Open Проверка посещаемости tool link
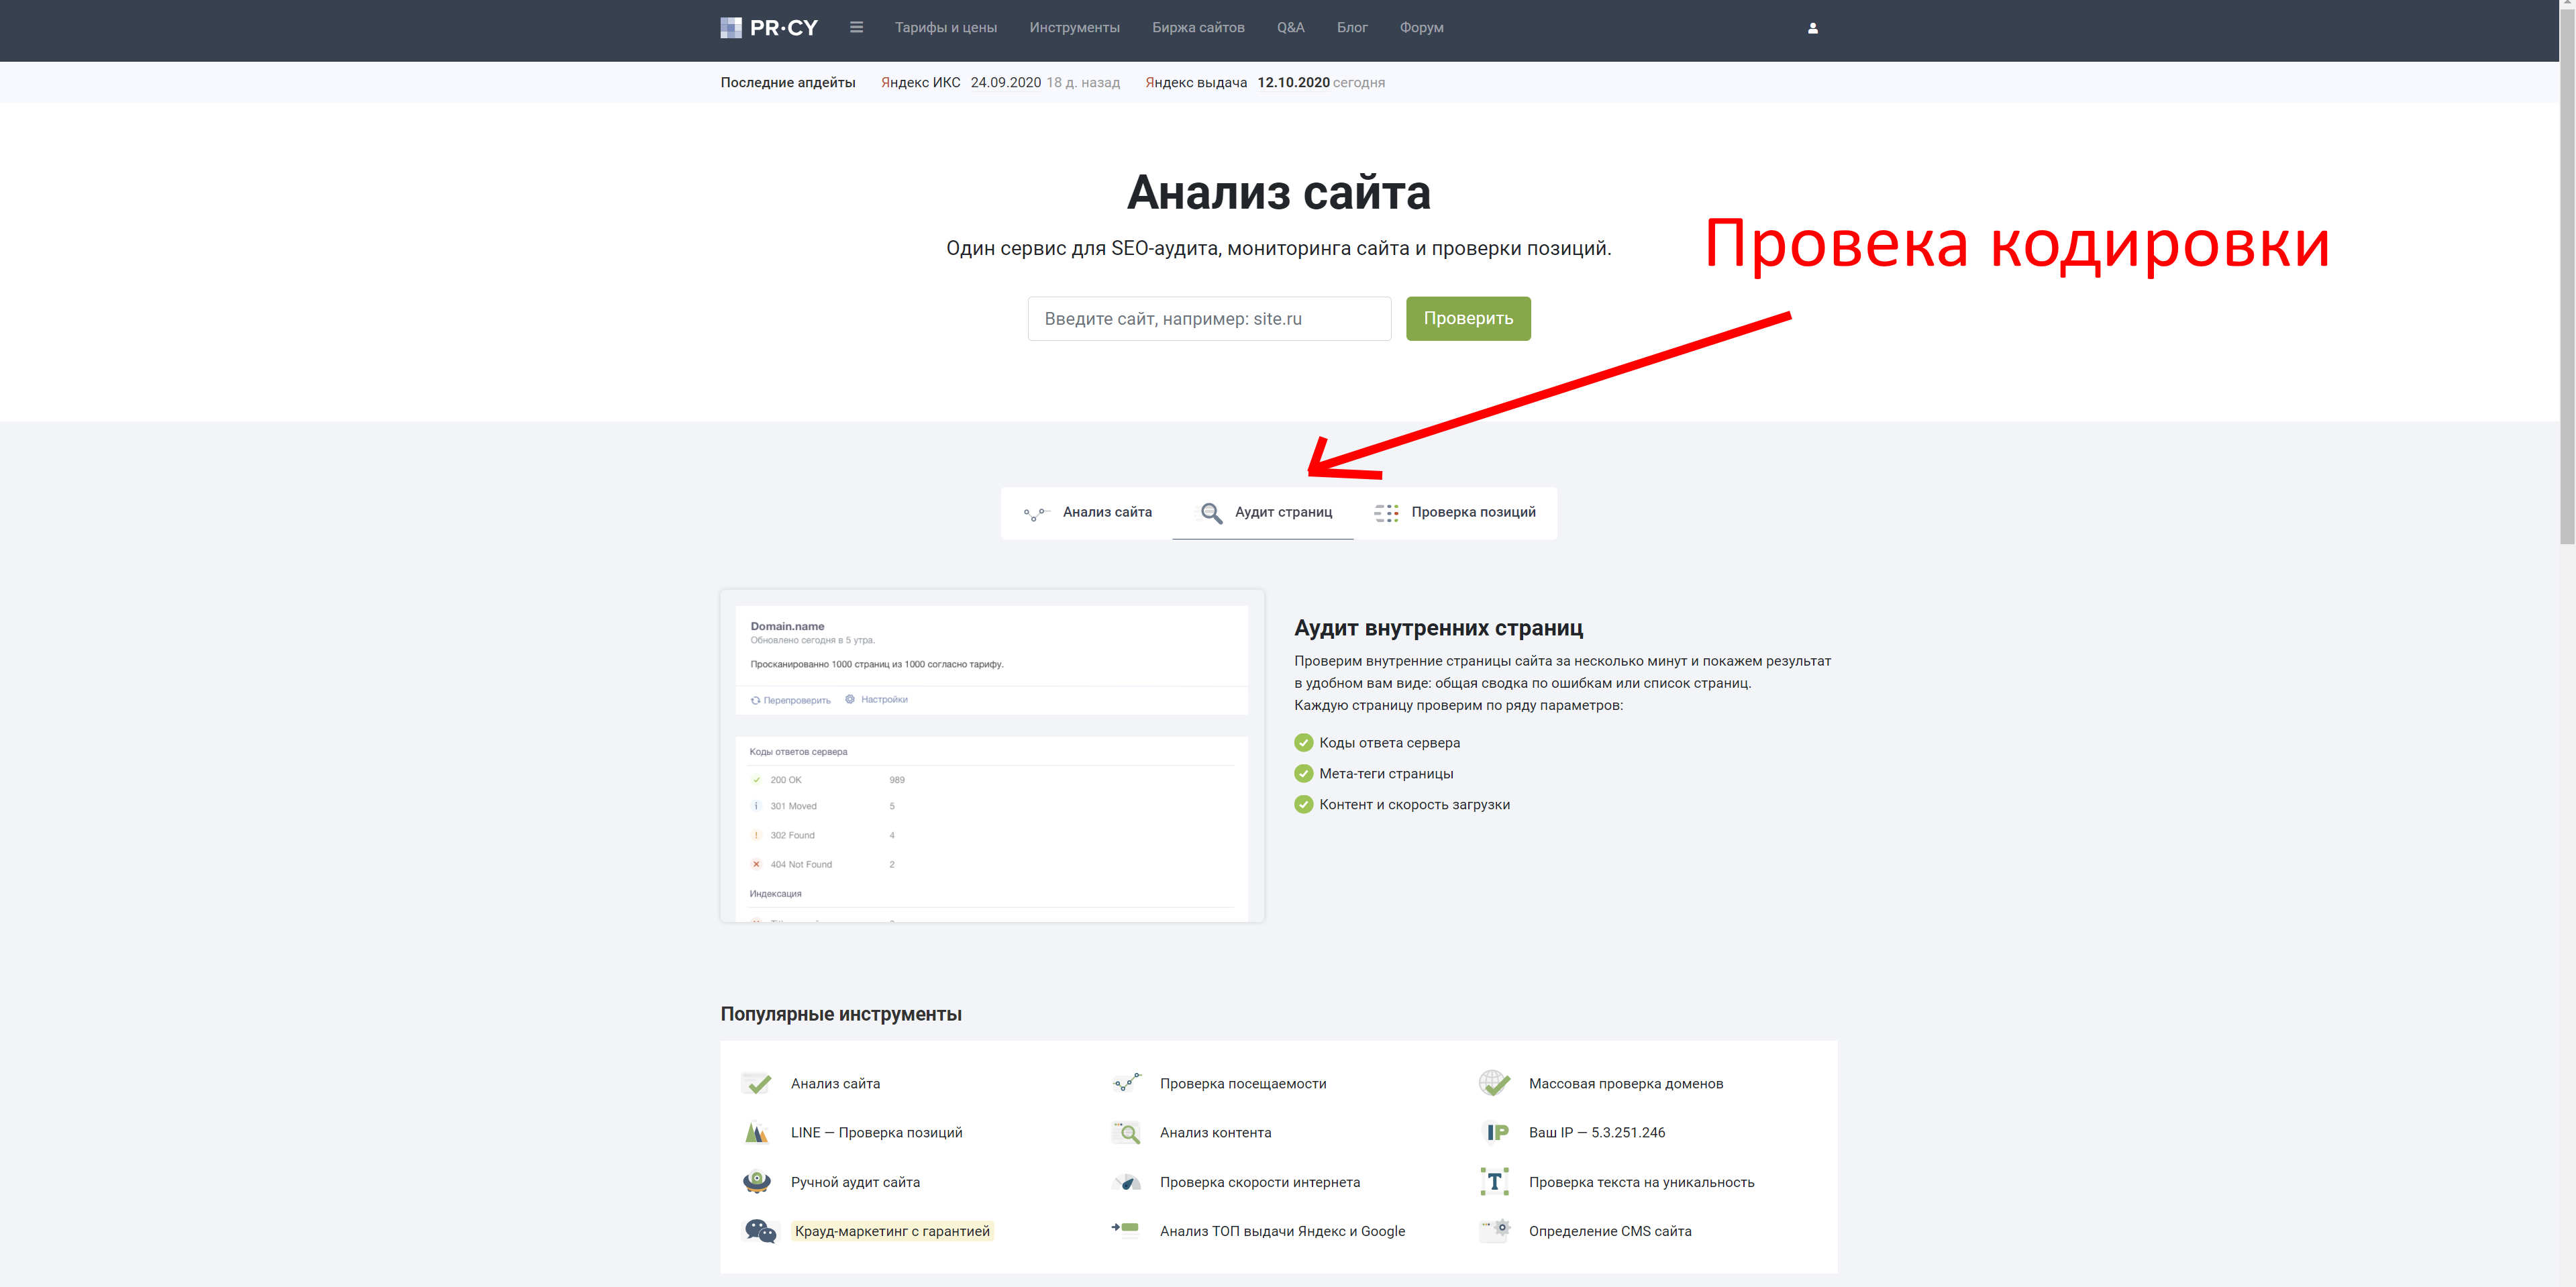The width and height of the screenshot is (2576, 1287). click(1242, 1083)
